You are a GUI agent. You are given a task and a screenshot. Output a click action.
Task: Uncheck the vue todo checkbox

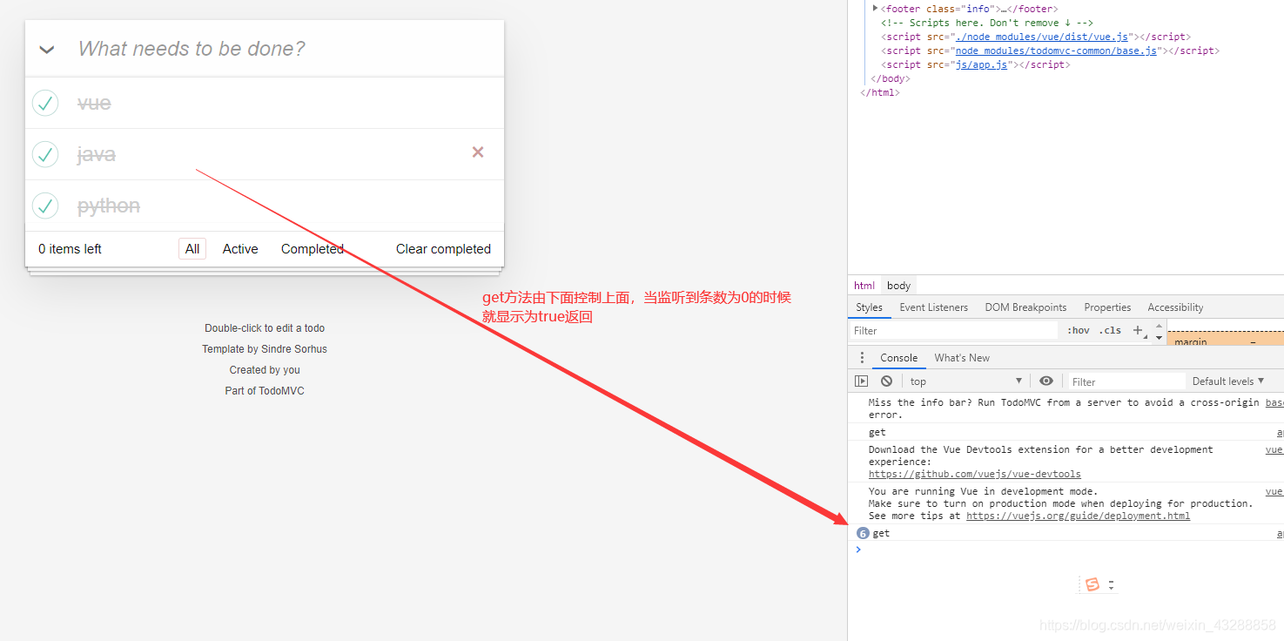45,103
